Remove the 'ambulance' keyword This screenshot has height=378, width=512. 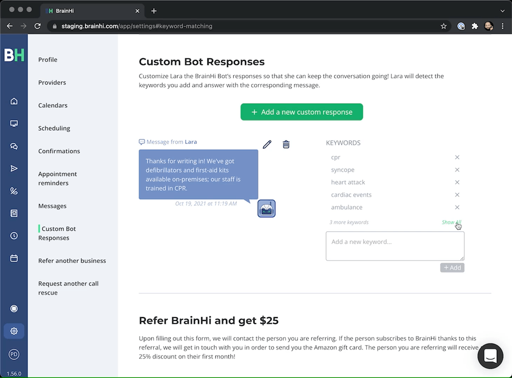(457, 207)
